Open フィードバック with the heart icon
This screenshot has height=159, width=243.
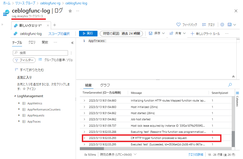pyautogui.click(x=187, y=25)
